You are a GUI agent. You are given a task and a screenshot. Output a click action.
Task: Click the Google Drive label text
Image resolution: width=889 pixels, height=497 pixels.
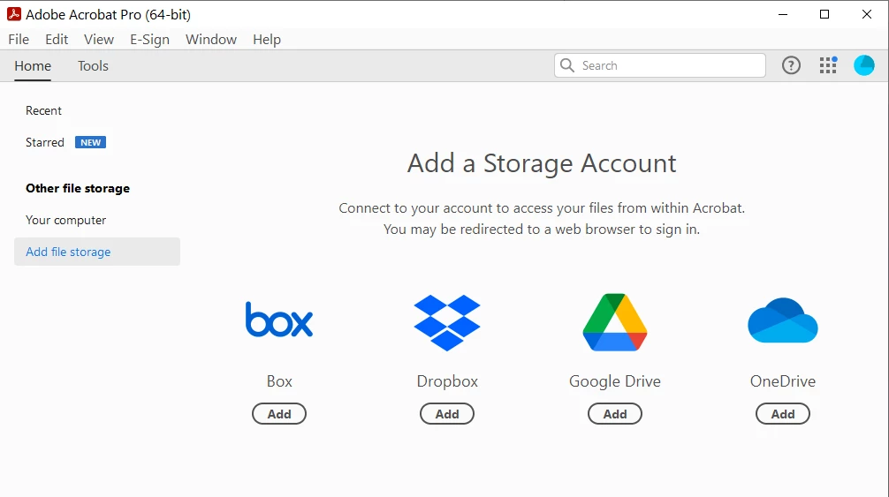(615, 381)
